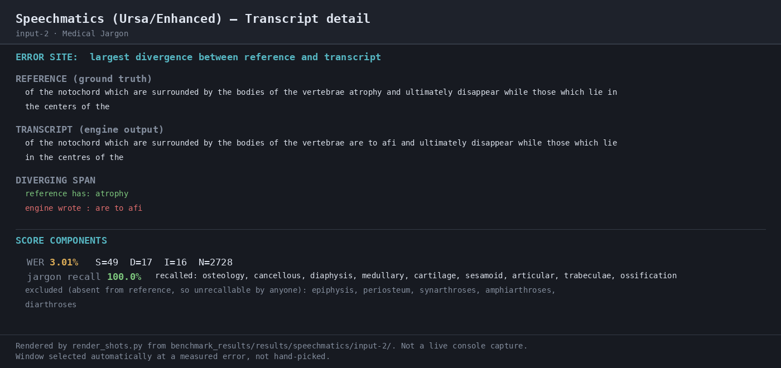This screenshot has width=781, height=368.
Task: Click the N=2728 word count
Action: (215, 263)
